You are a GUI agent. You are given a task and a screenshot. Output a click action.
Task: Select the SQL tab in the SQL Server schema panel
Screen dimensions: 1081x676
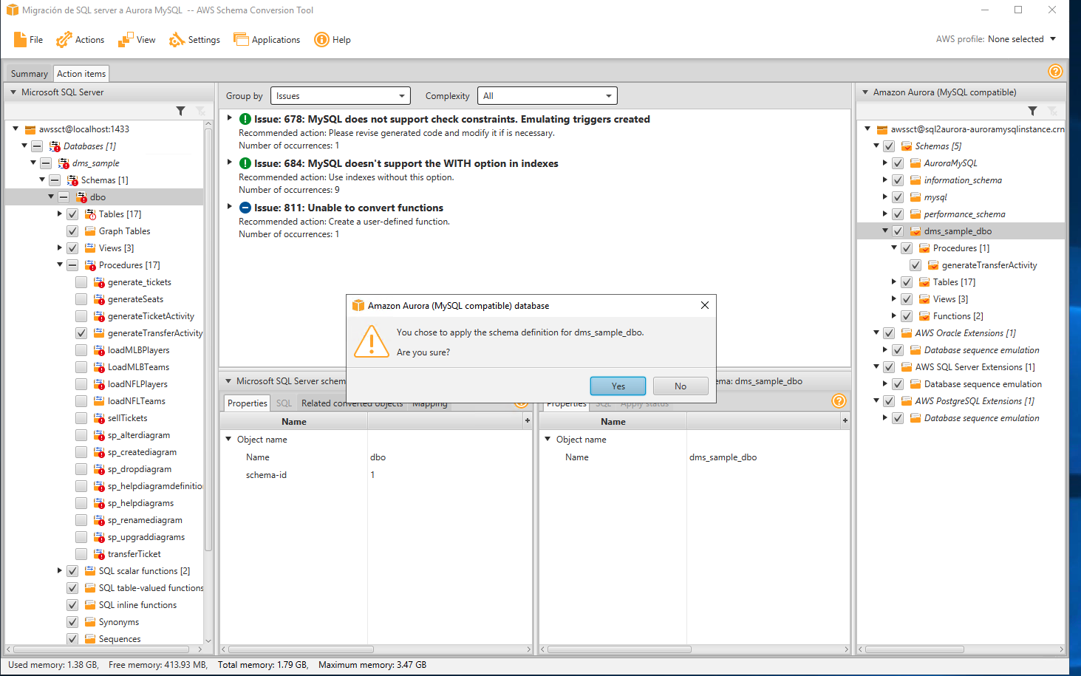click(284, 403)
